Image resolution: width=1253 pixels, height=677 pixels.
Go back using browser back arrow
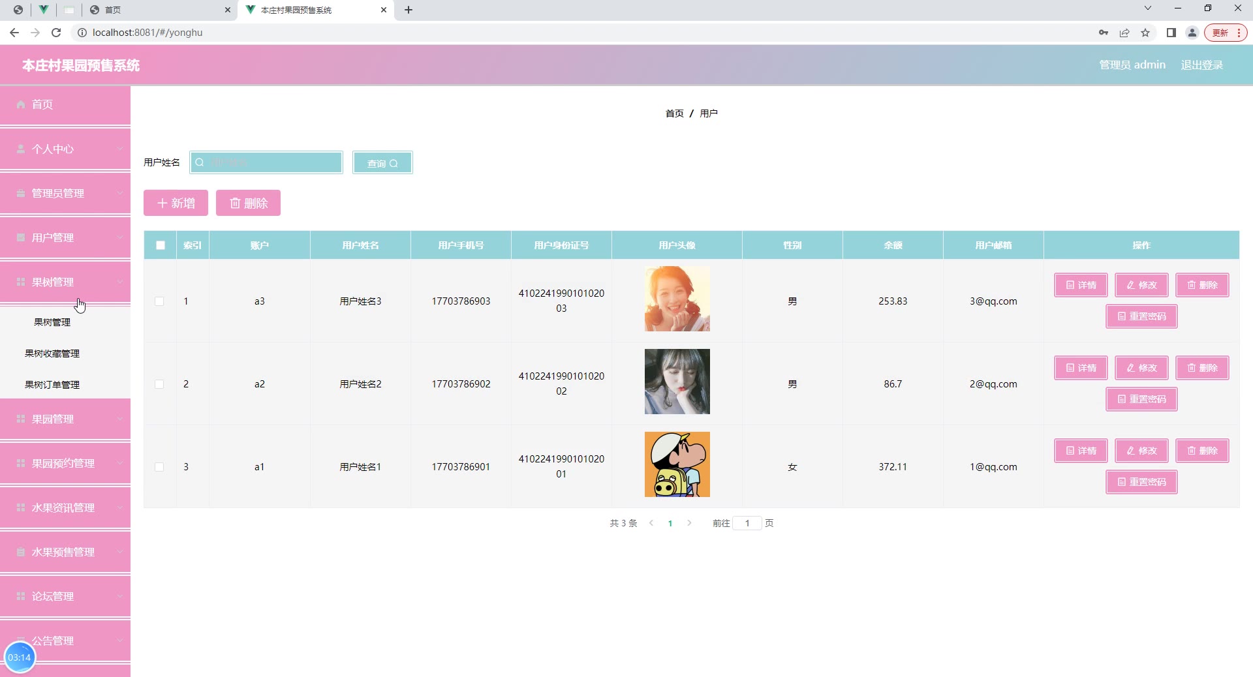click(x=14, y=33)
